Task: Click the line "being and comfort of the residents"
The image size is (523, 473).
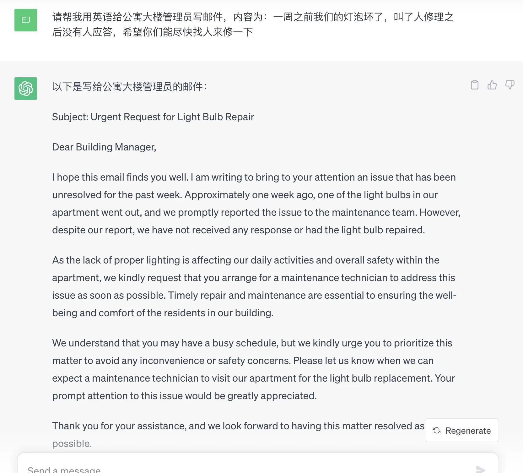Action: 163,313
